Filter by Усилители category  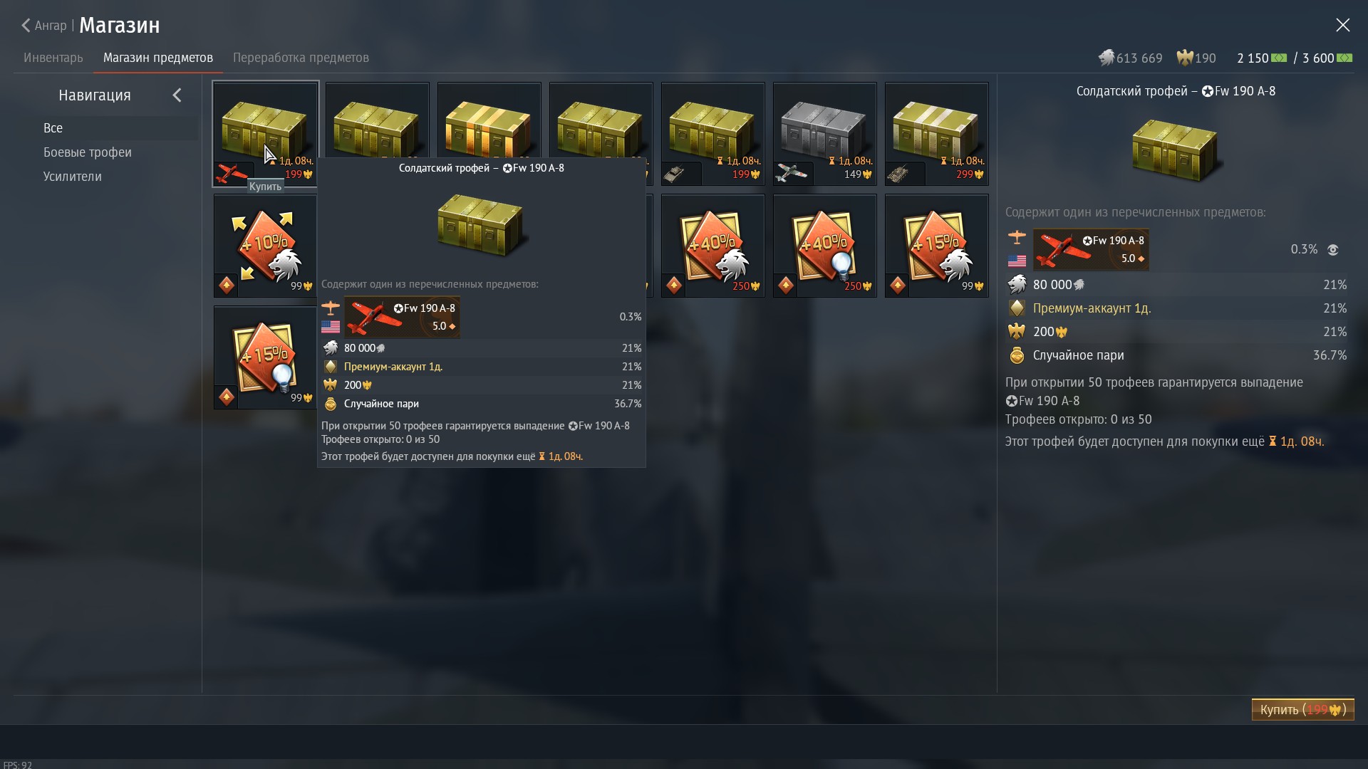pyautogui.click(x=73, y=177)
